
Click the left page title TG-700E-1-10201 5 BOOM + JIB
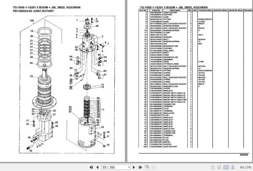pyautogui.click(x=47, y=8)
